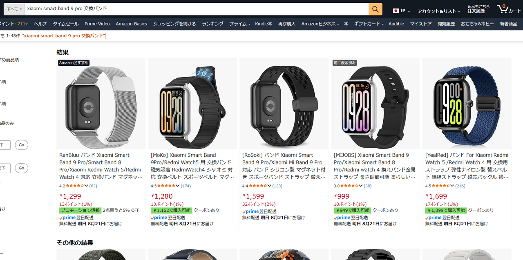523x260 pixels.
Task: Open Kindle本 in navigation bar
Action: 264,24
